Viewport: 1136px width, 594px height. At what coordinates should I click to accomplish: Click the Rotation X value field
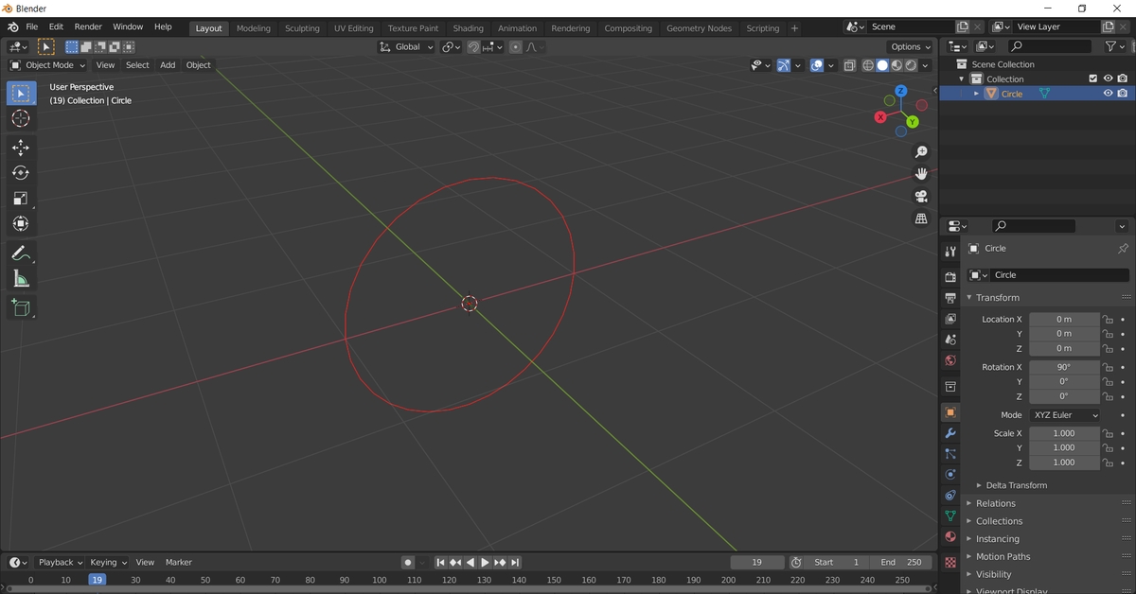pos(1064,367)
